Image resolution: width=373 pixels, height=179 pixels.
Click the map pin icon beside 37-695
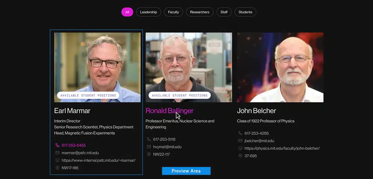tap(240, 156)
